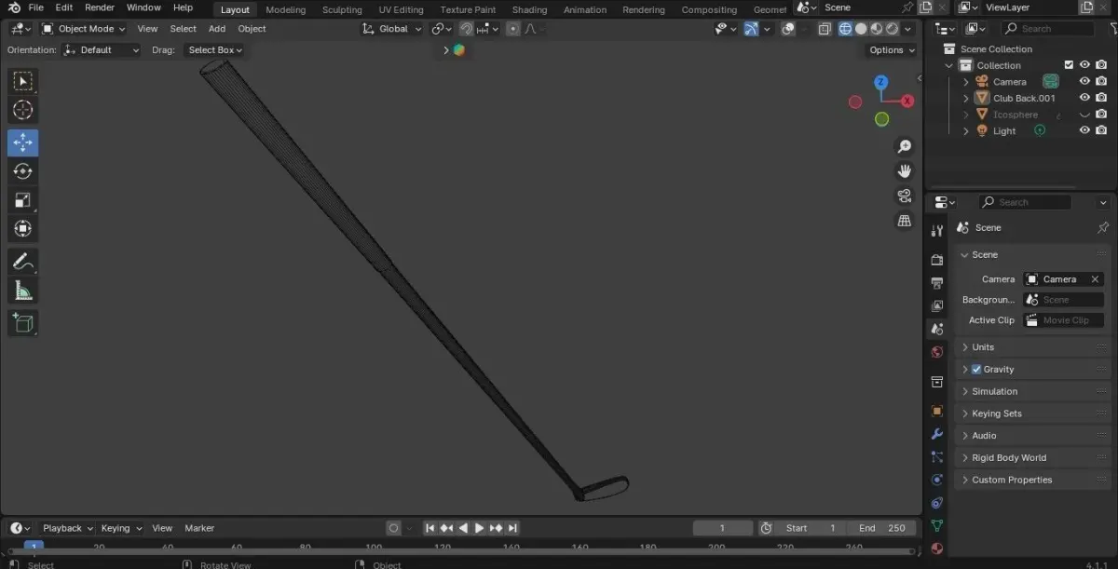Toggle proportional editing in header
This screenshot has height=569, width=1118.
tap(512, 29)
